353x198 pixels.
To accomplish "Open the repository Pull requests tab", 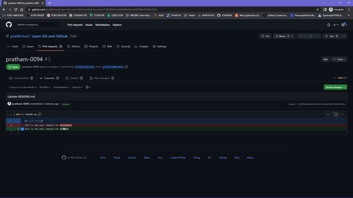I will click(x=50, y=46).
